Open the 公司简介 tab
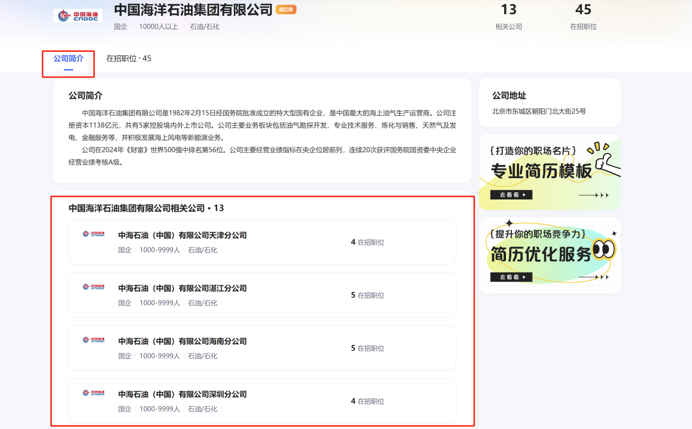This screenshot has width=692, height=429. pos(68,58)
